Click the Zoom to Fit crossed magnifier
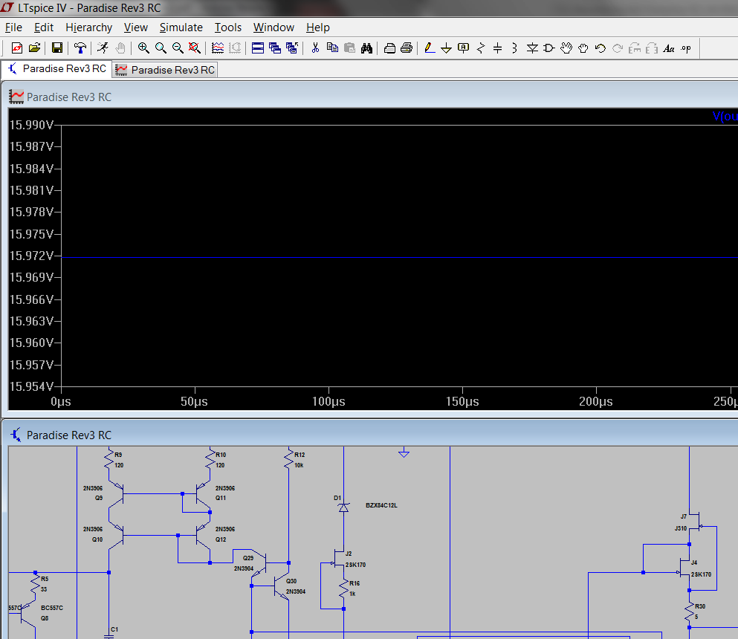Screen dimensions: 738x639 [195, 48]
